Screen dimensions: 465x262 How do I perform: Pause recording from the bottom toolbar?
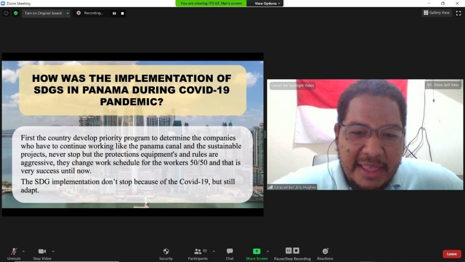tap(288, 251)
